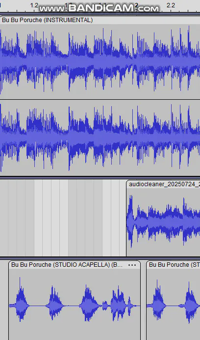Click the second acapella clip's waveform
The height and width of the screenshot is (340, 200).
[x=173, y=304]
